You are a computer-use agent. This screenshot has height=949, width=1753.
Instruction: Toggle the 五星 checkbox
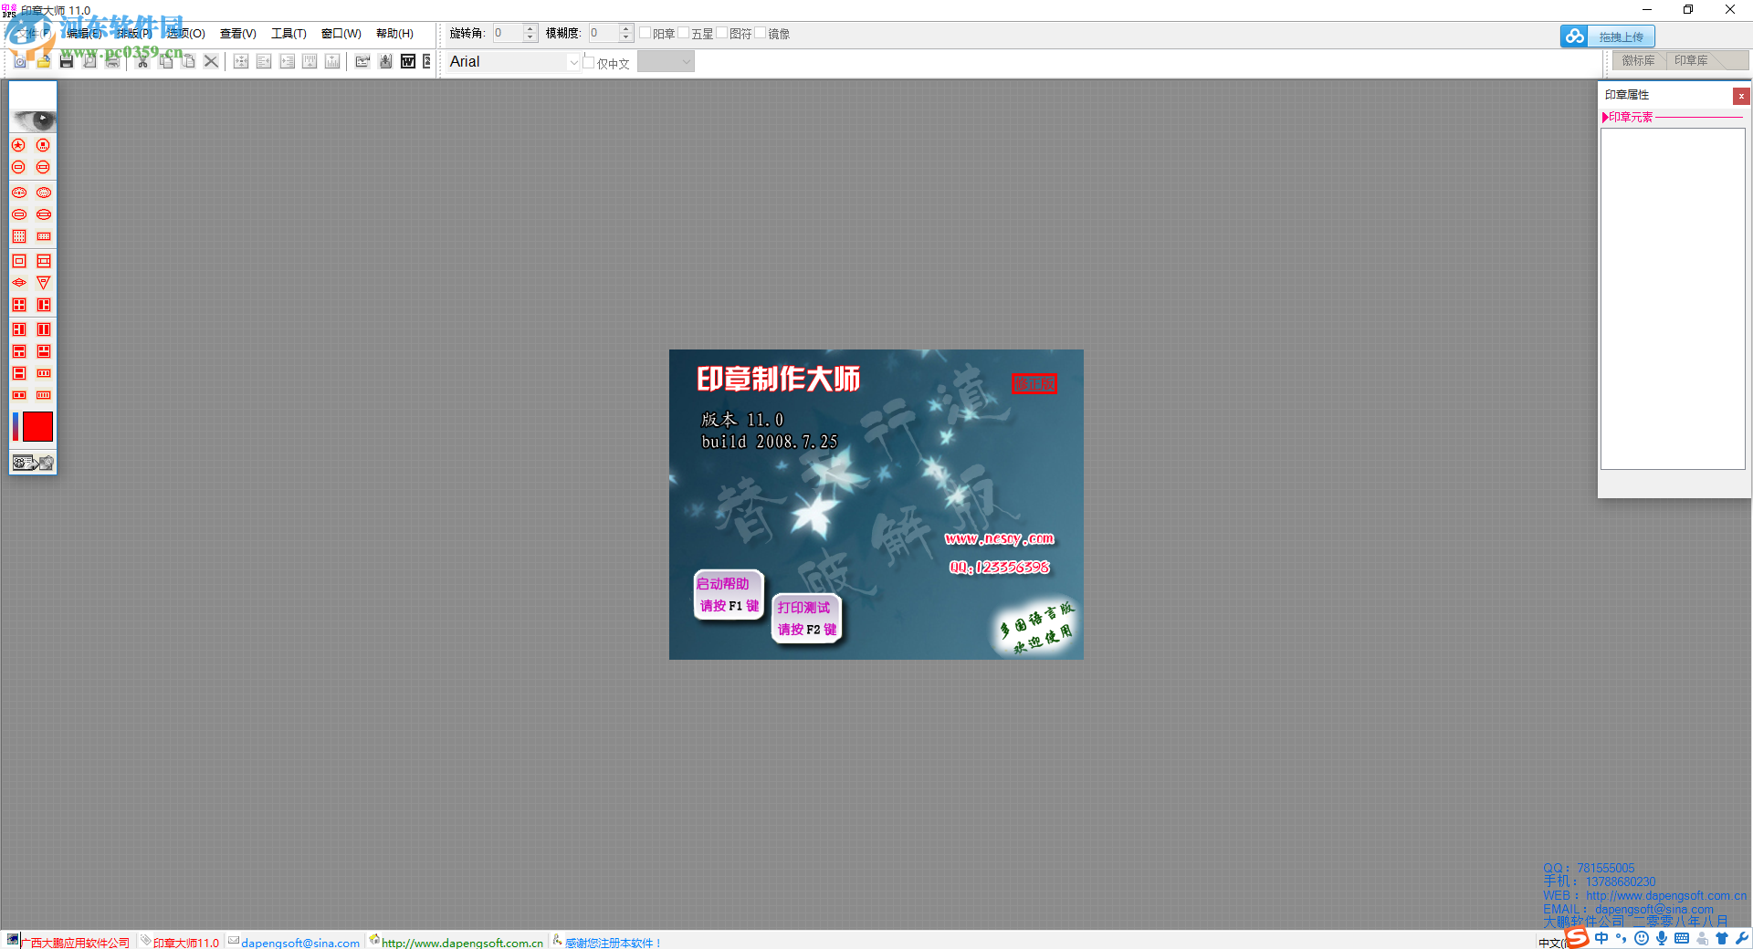[684, 33]
